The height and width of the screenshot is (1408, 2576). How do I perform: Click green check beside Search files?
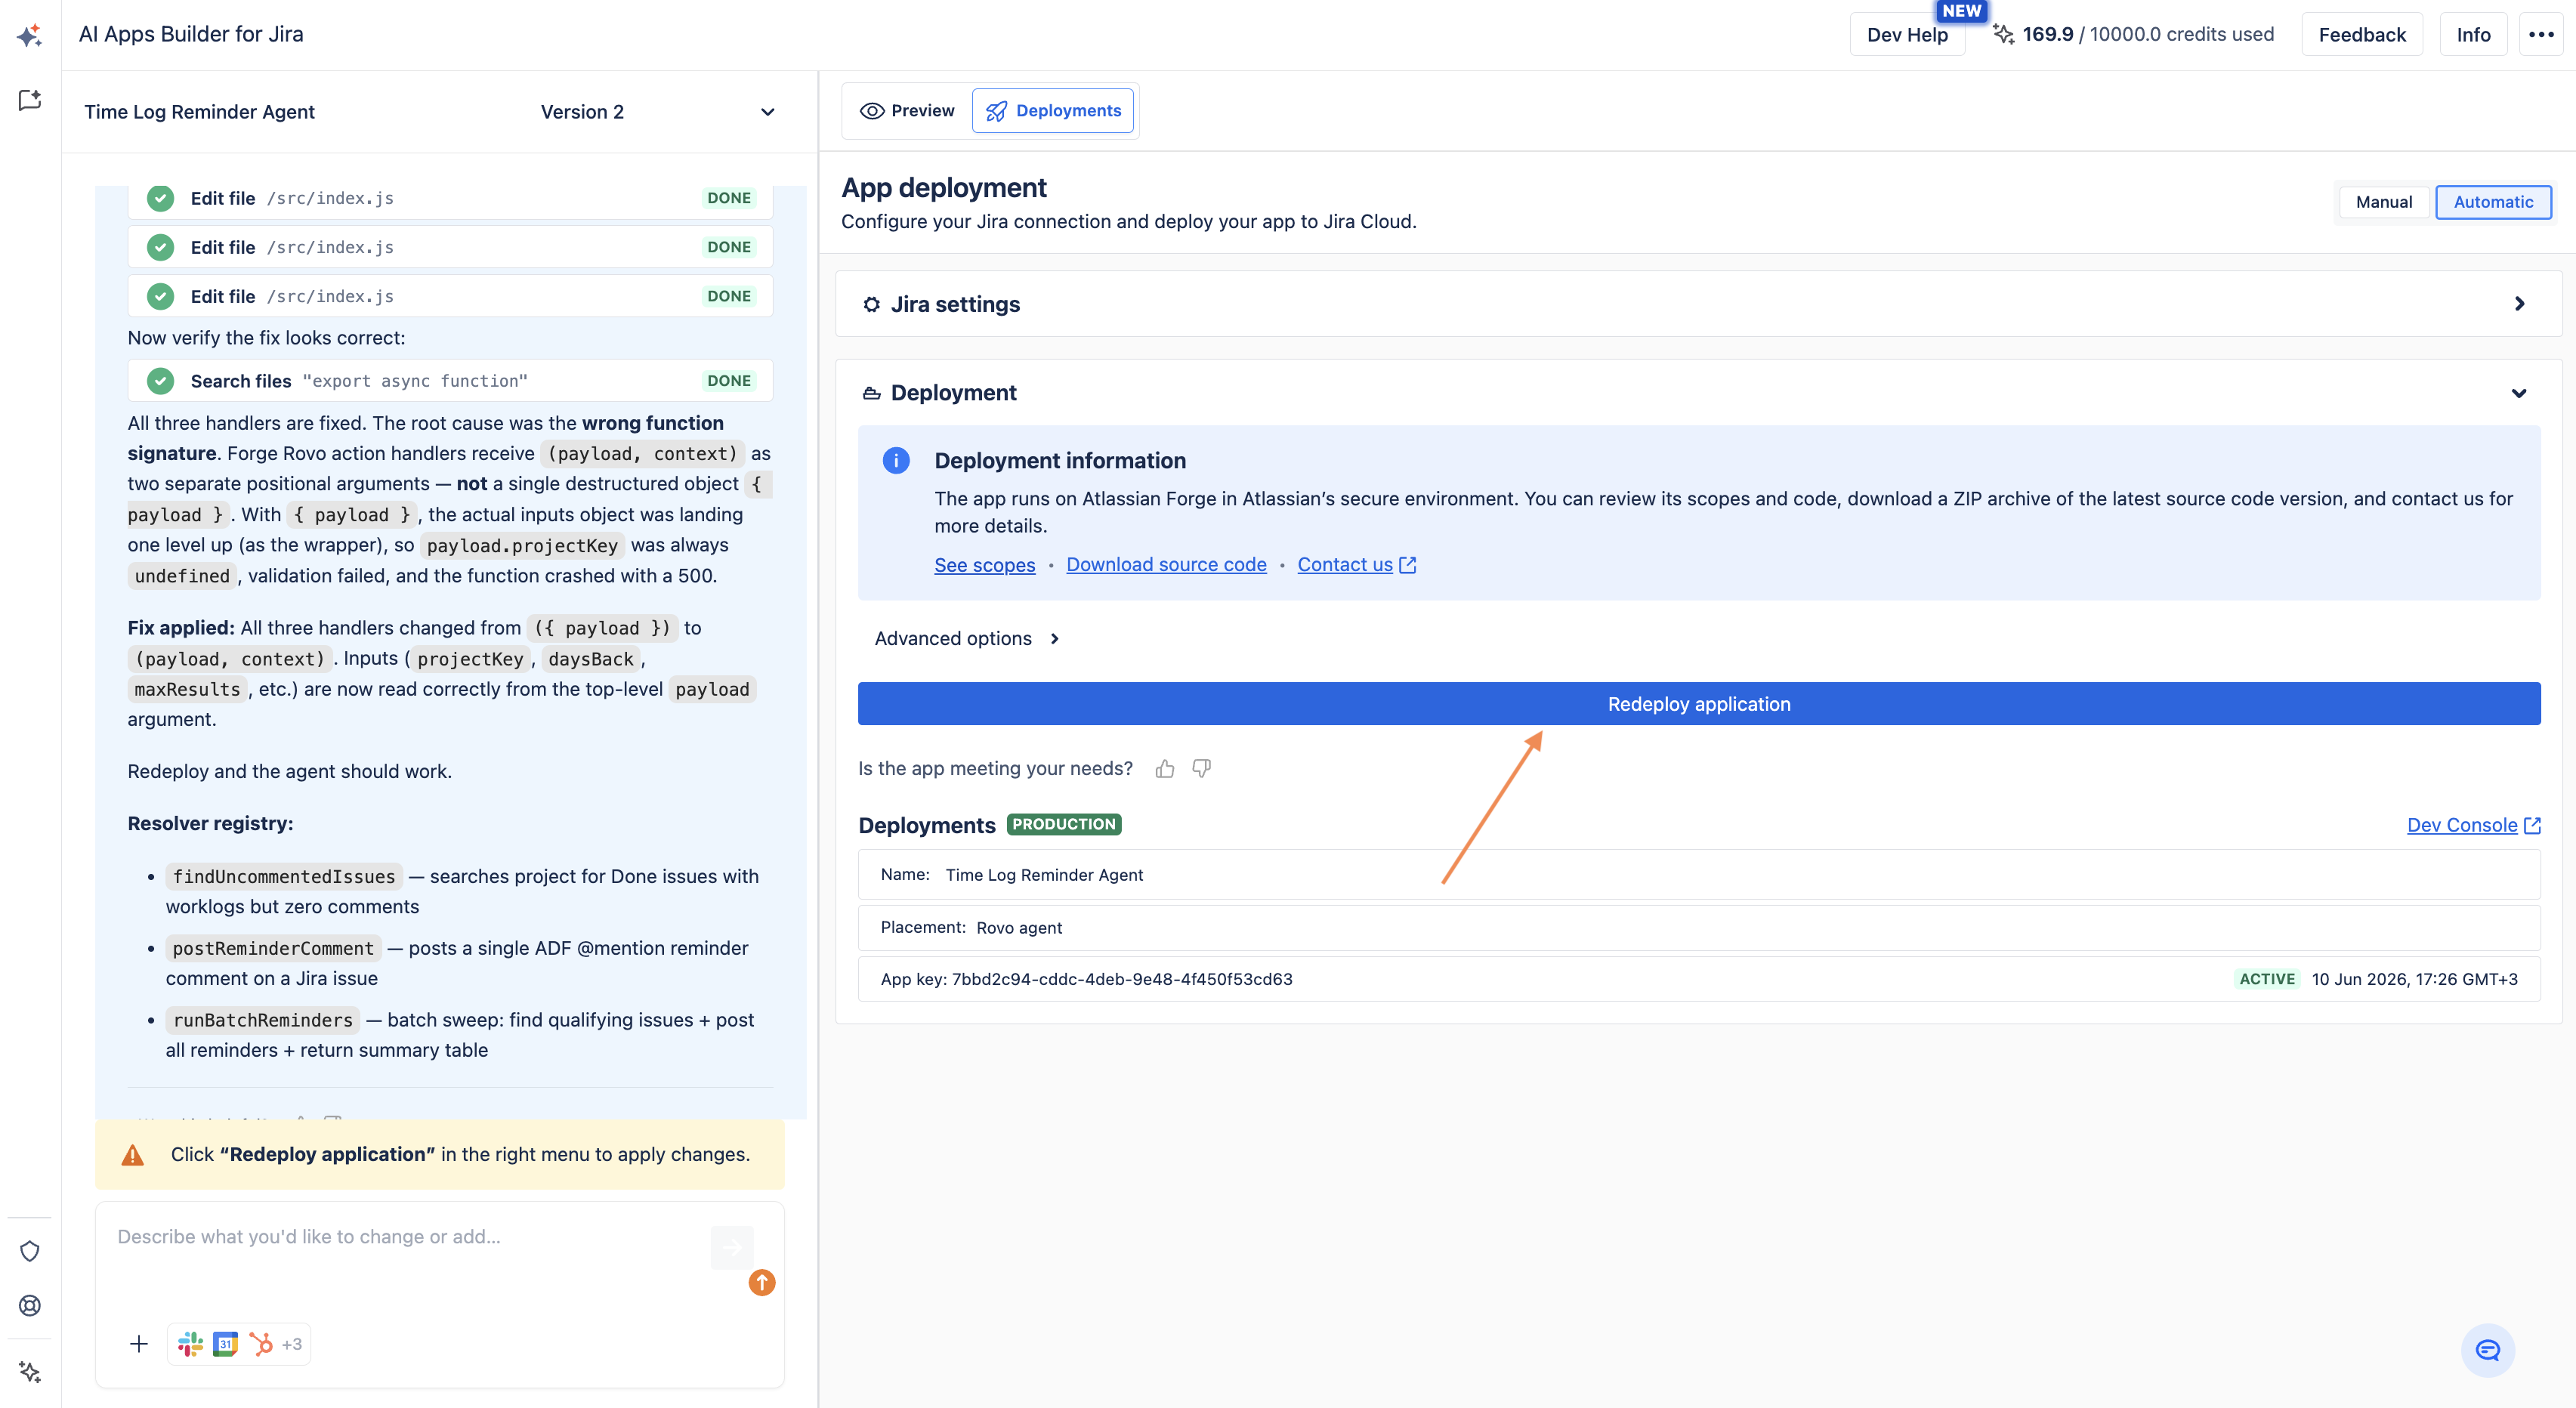click(160, 381)
